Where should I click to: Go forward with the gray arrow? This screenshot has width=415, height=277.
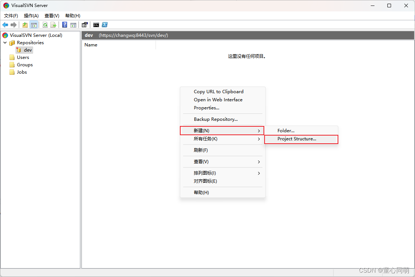[14, 25]
